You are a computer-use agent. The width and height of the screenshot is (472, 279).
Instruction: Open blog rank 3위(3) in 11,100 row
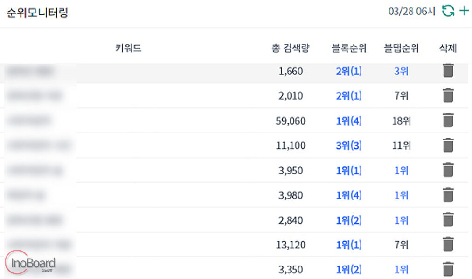click(349, 146)
